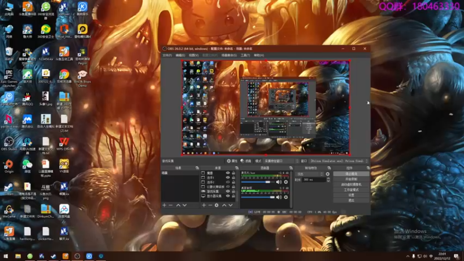Click the 启动虚拟摄像机 virtual camera button
The height and width of the screenshot is (261, 464).
351,184
